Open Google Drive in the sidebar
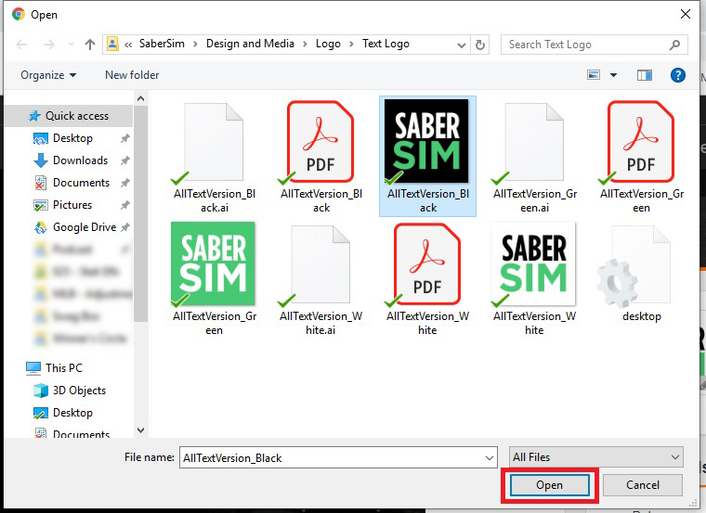 (x=85, y=227)
